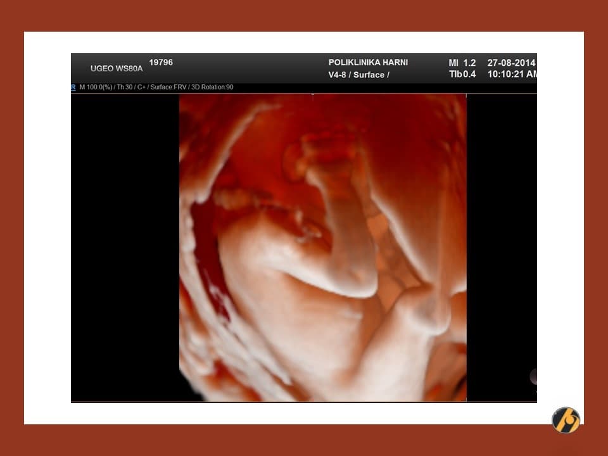Click the 3D Rotation:90 parameter

[x=213, y=87]
